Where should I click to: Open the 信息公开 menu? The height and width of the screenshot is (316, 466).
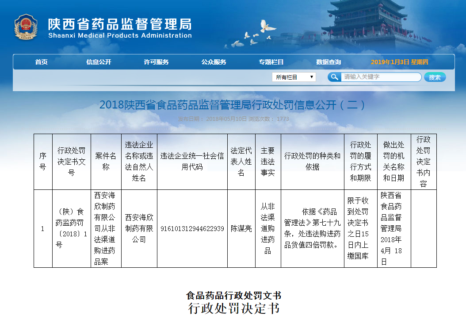[99, 62]
